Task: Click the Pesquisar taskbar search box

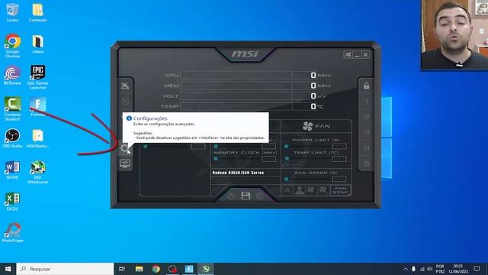Action: 65,269
